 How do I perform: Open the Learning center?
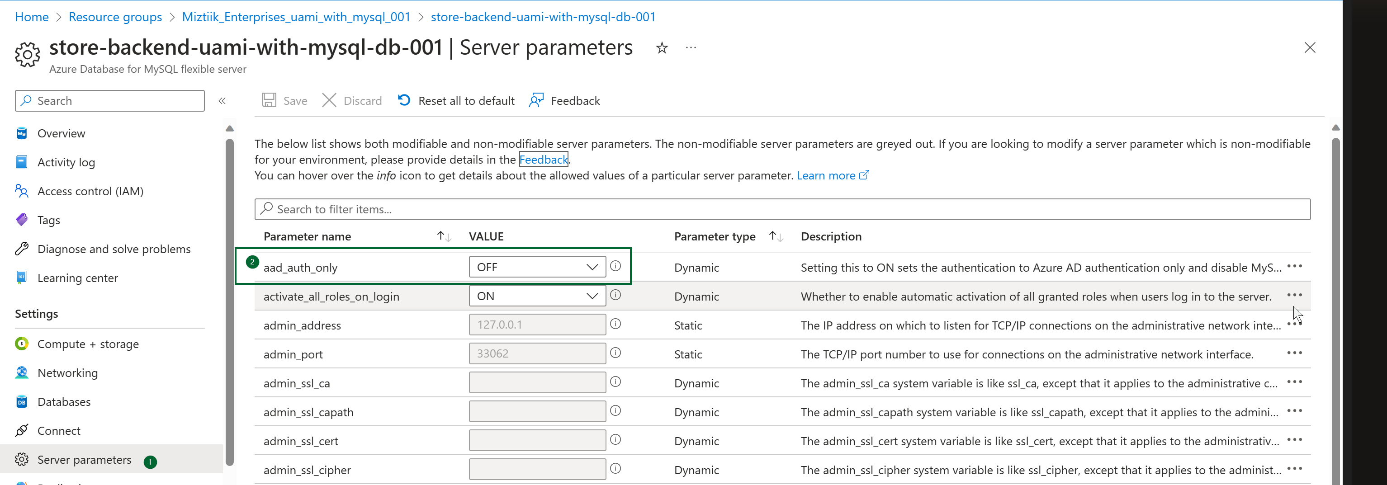[77, 278]
